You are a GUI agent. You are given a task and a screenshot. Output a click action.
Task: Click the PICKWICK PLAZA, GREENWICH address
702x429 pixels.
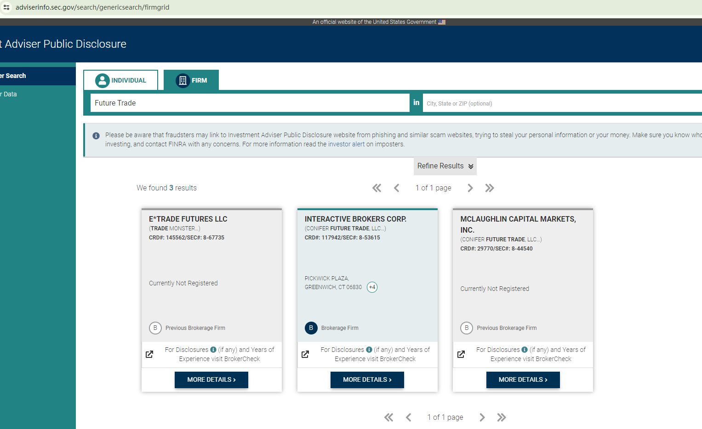333,283
